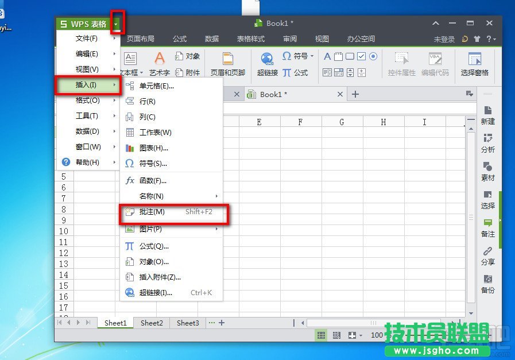This screenshot has width=515, height=360.
Task: Select the 艺术字 WordArt tool
Action: point(159,63)
